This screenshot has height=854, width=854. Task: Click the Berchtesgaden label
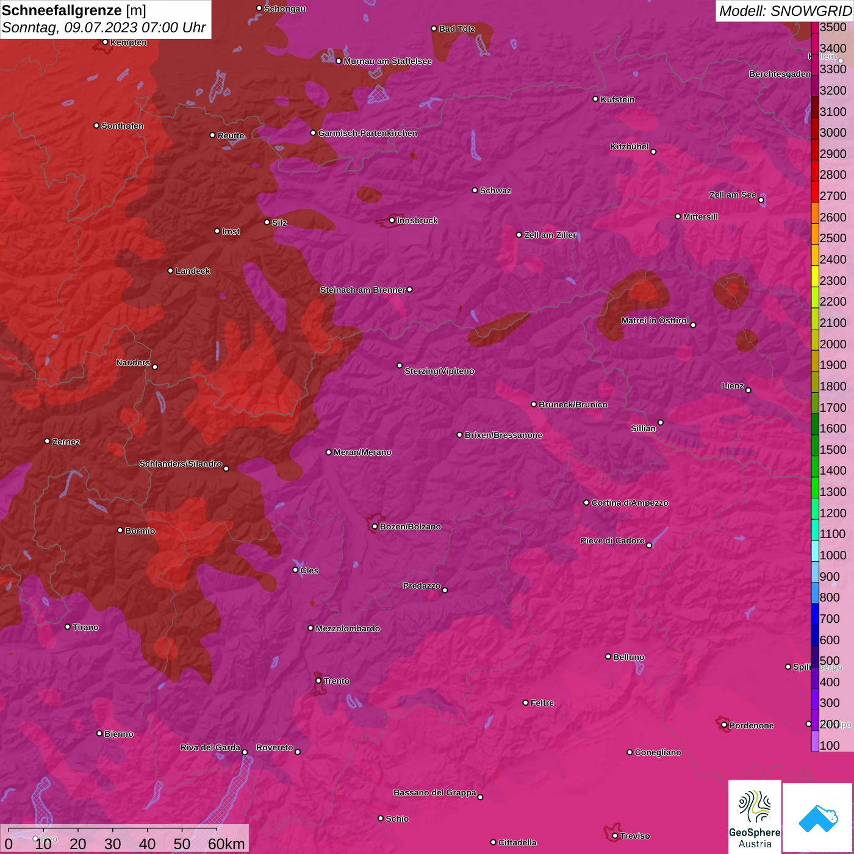780,74
